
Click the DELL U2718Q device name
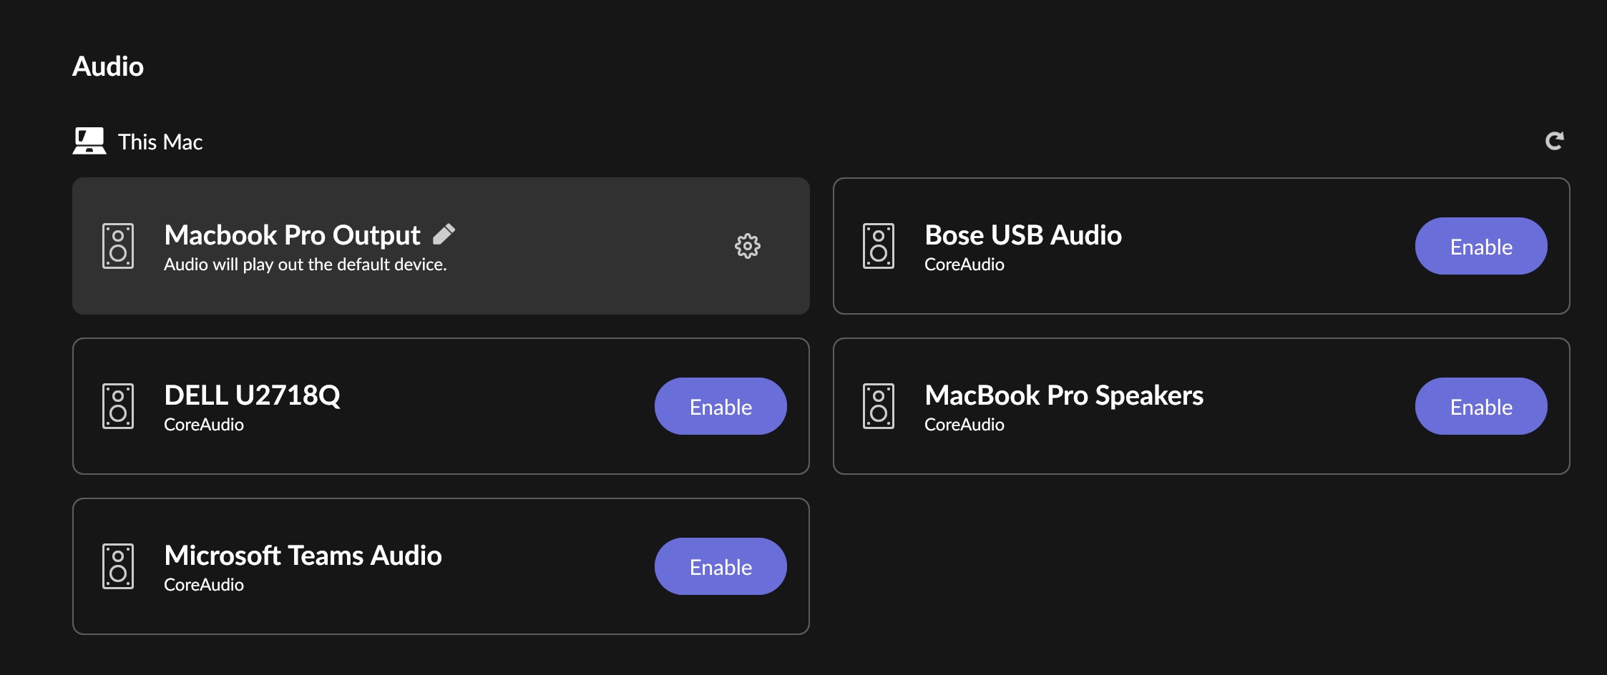coord(252,395)
